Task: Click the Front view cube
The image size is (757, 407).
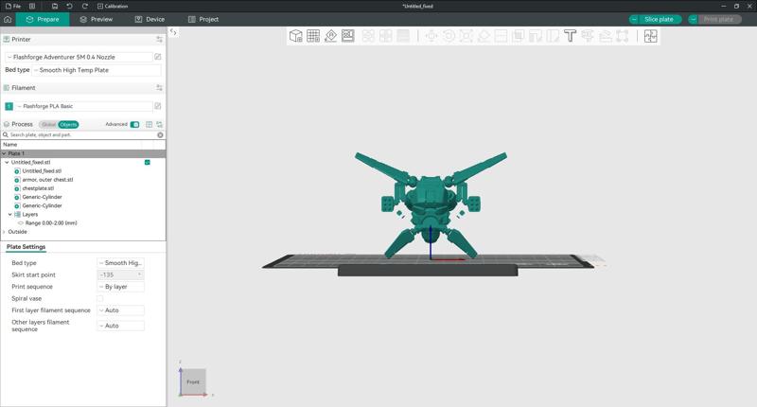Action: [193, 381]
